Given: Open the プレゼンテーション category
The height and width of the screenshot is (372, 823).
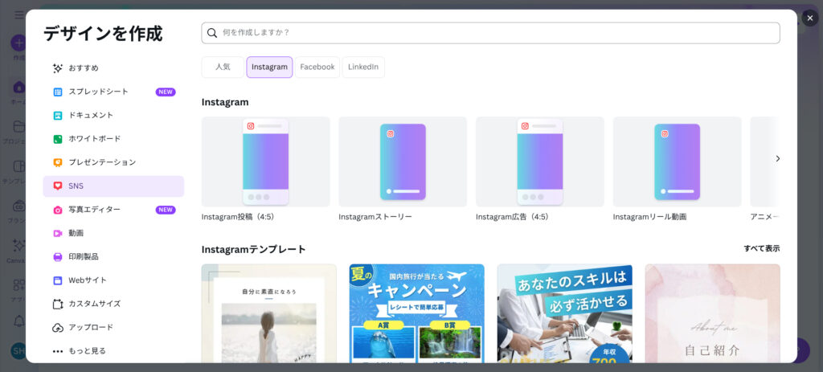Looking at the screenshot, I should click(x=113, y=162).
